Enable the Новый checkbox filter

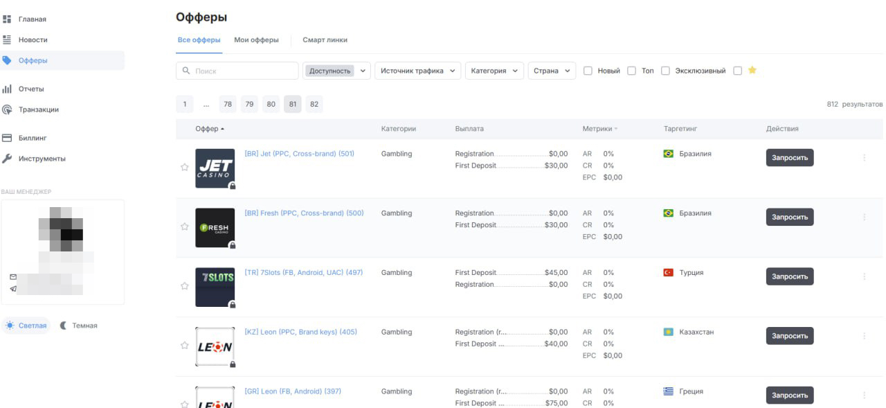click(588, 71)
